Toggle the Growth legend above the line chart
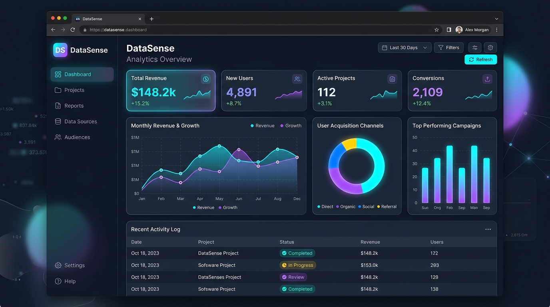 (x=291, y=126)
